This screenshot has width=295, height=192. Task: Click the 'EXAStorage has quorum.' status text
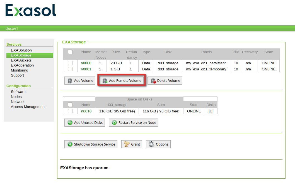(x=85, y=168)
